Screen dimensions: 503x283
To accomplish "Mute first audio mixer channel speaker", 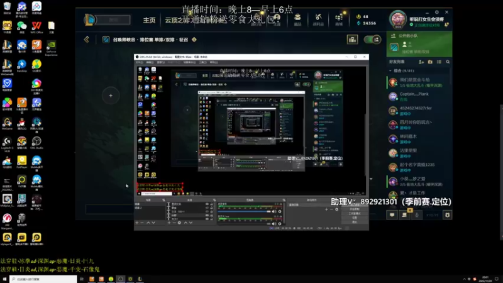I will point(274,211).
